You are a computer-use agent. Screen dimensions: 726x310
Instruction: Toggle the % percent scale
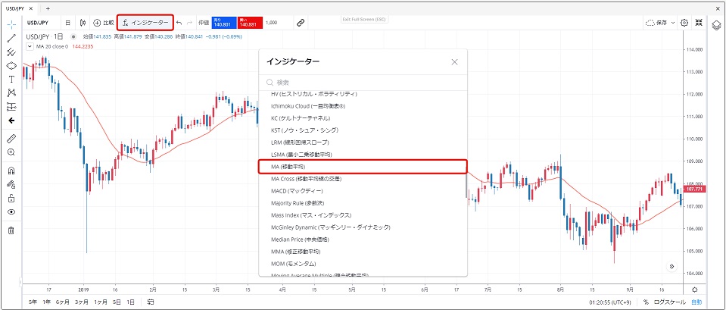pos(646,302)
